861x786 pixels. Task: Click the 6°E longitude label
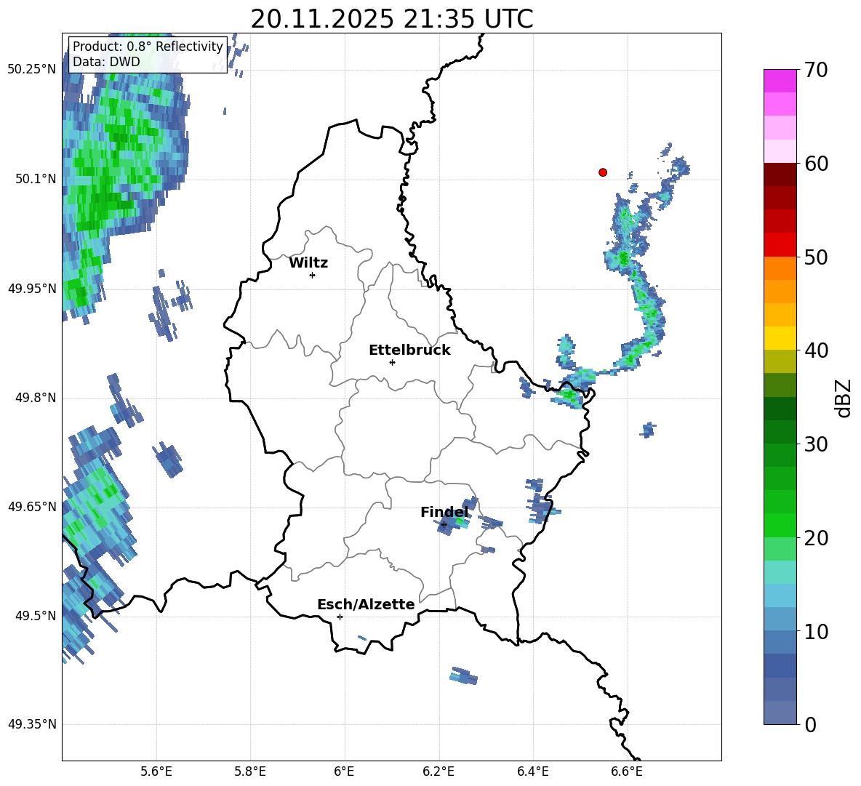click(x=344, y=771)
